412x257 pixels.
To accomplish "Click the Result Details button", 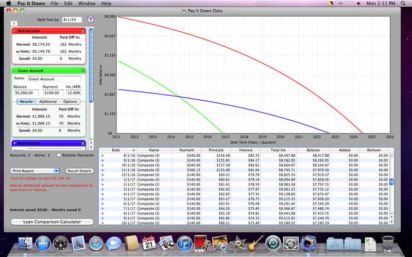I will [x=79, y=171].
